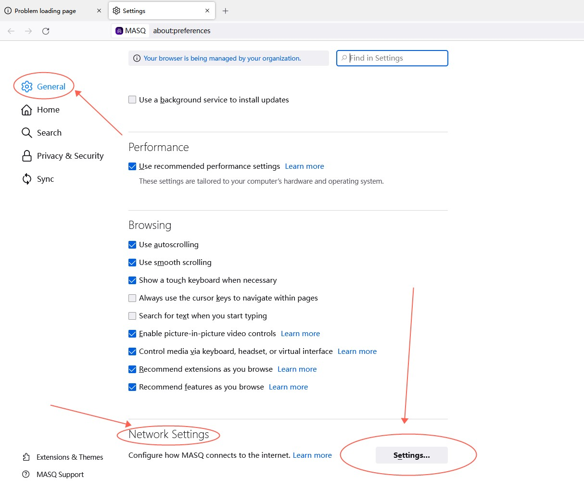The height and width of the screenshot is (490, 584).
Task: Toggle Use smooth scrolling checkbox
Action: [x=132, y=263]
